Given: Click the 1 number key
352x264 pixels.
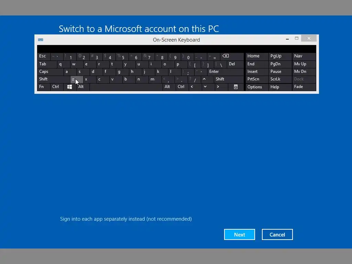Looking at the screenshot, I should [70, 56].
